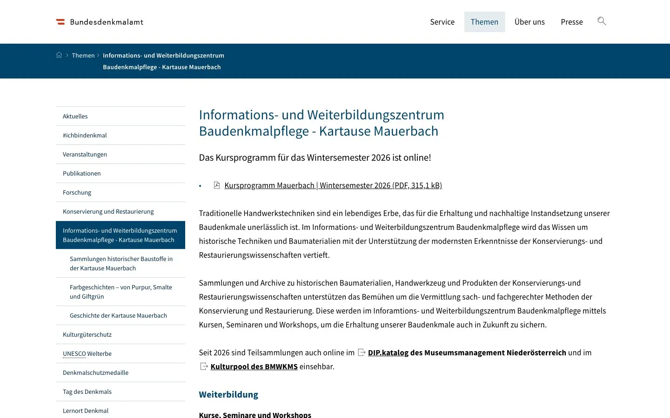Click external link icon before DIP.katalog
The image size is (670, 418).
point(362,353)
